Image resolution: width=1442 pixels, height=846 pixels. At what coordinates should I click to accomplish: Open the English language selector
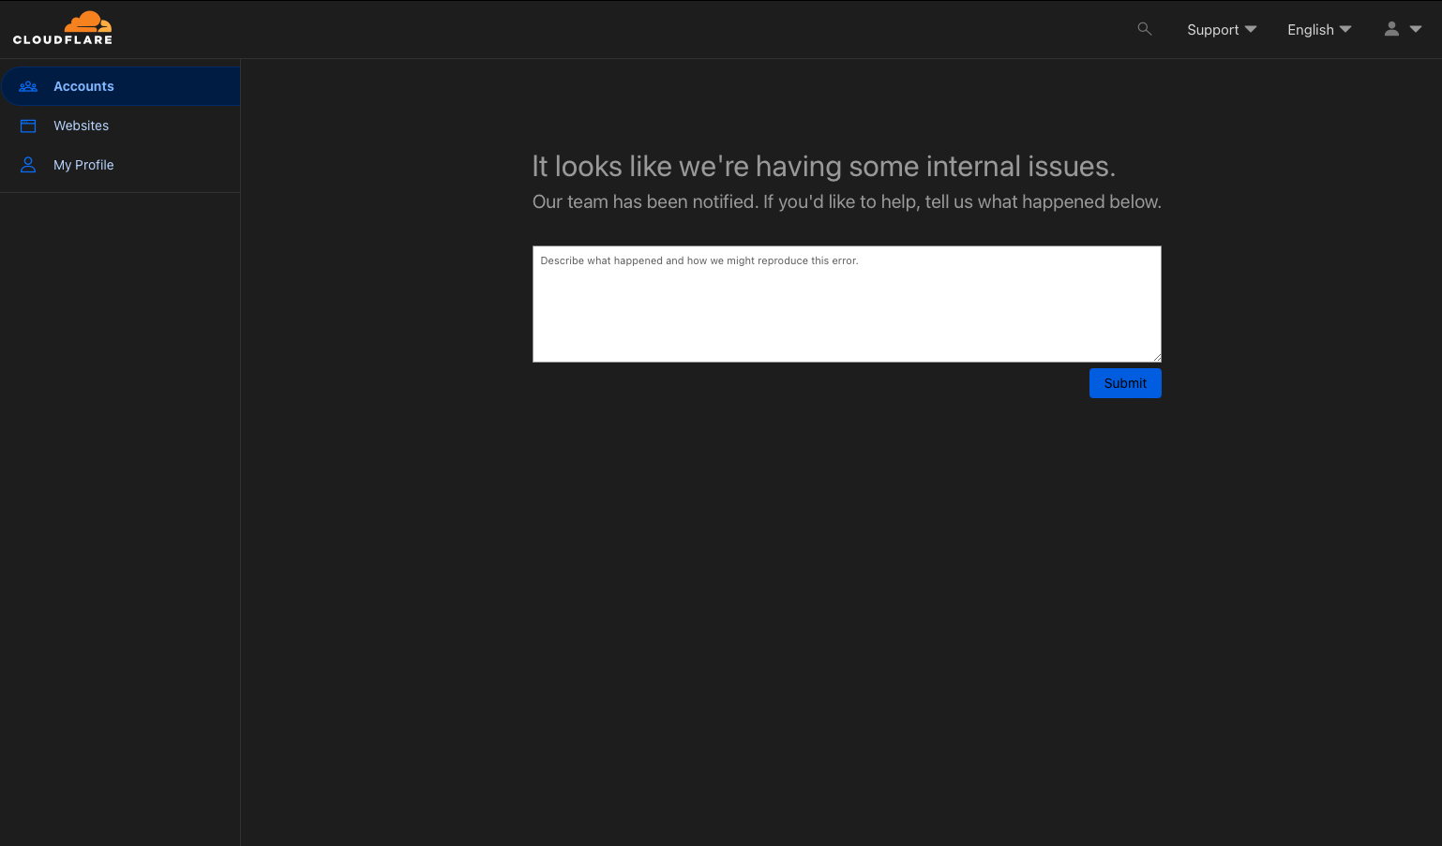pos(1319,29)
